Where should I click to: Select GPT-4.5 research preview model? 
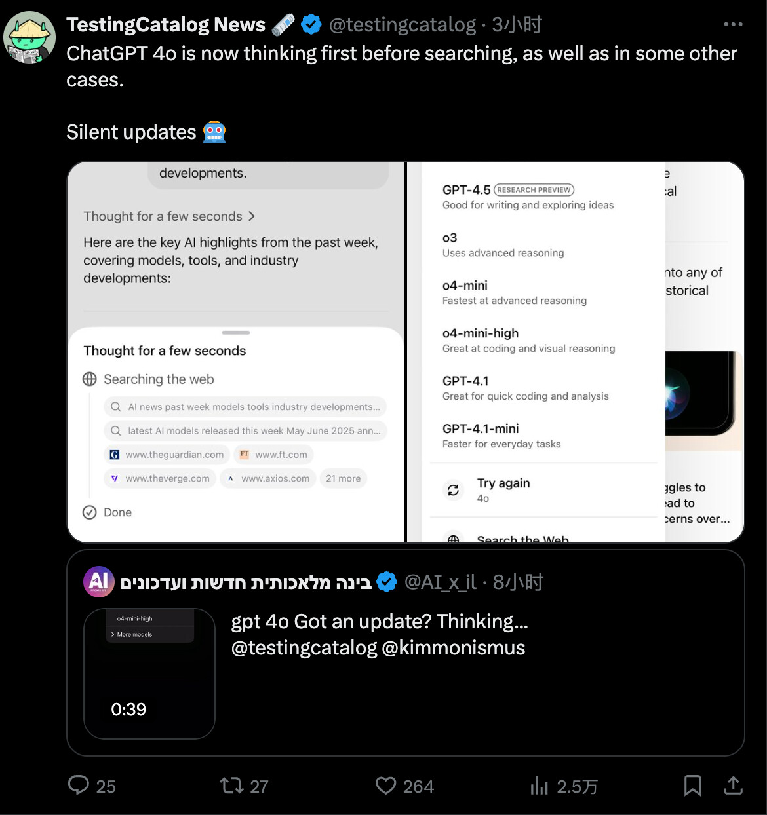(528, 197)
